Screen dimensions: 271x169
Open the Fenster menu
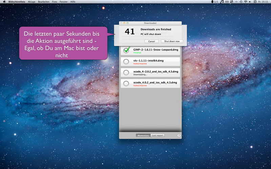pyautogui.click(x=64, y=2)
